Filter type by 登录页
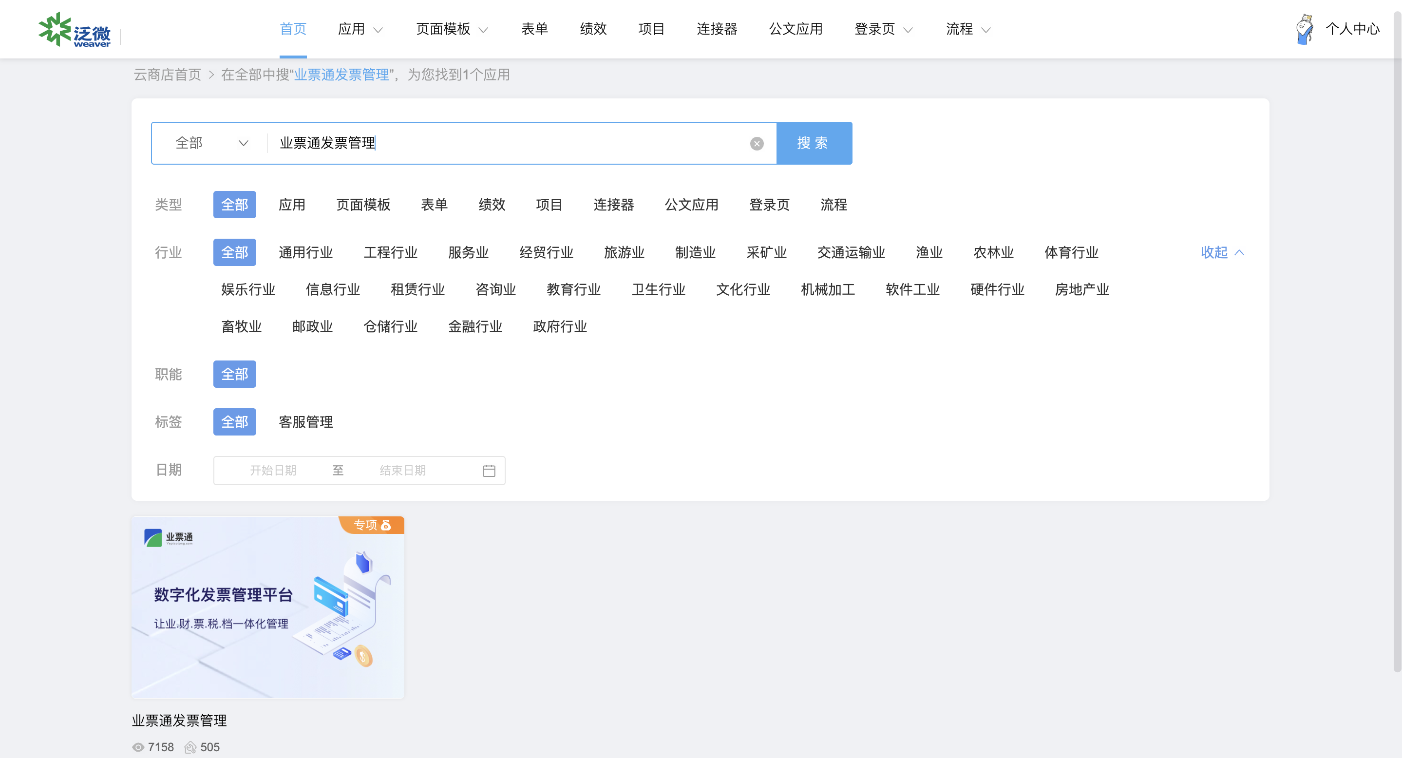The height and width of the screenshot is (758, 1402). pos(770,205)
